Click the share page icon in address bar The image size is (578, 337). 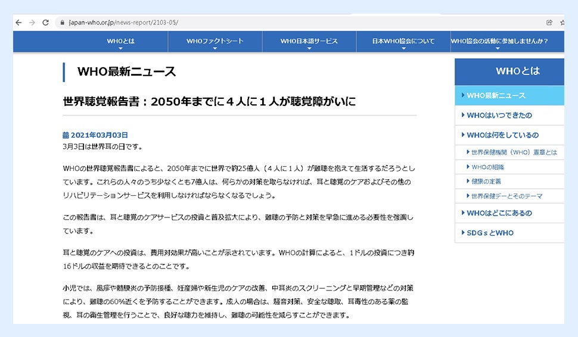[x=549, y=23]
